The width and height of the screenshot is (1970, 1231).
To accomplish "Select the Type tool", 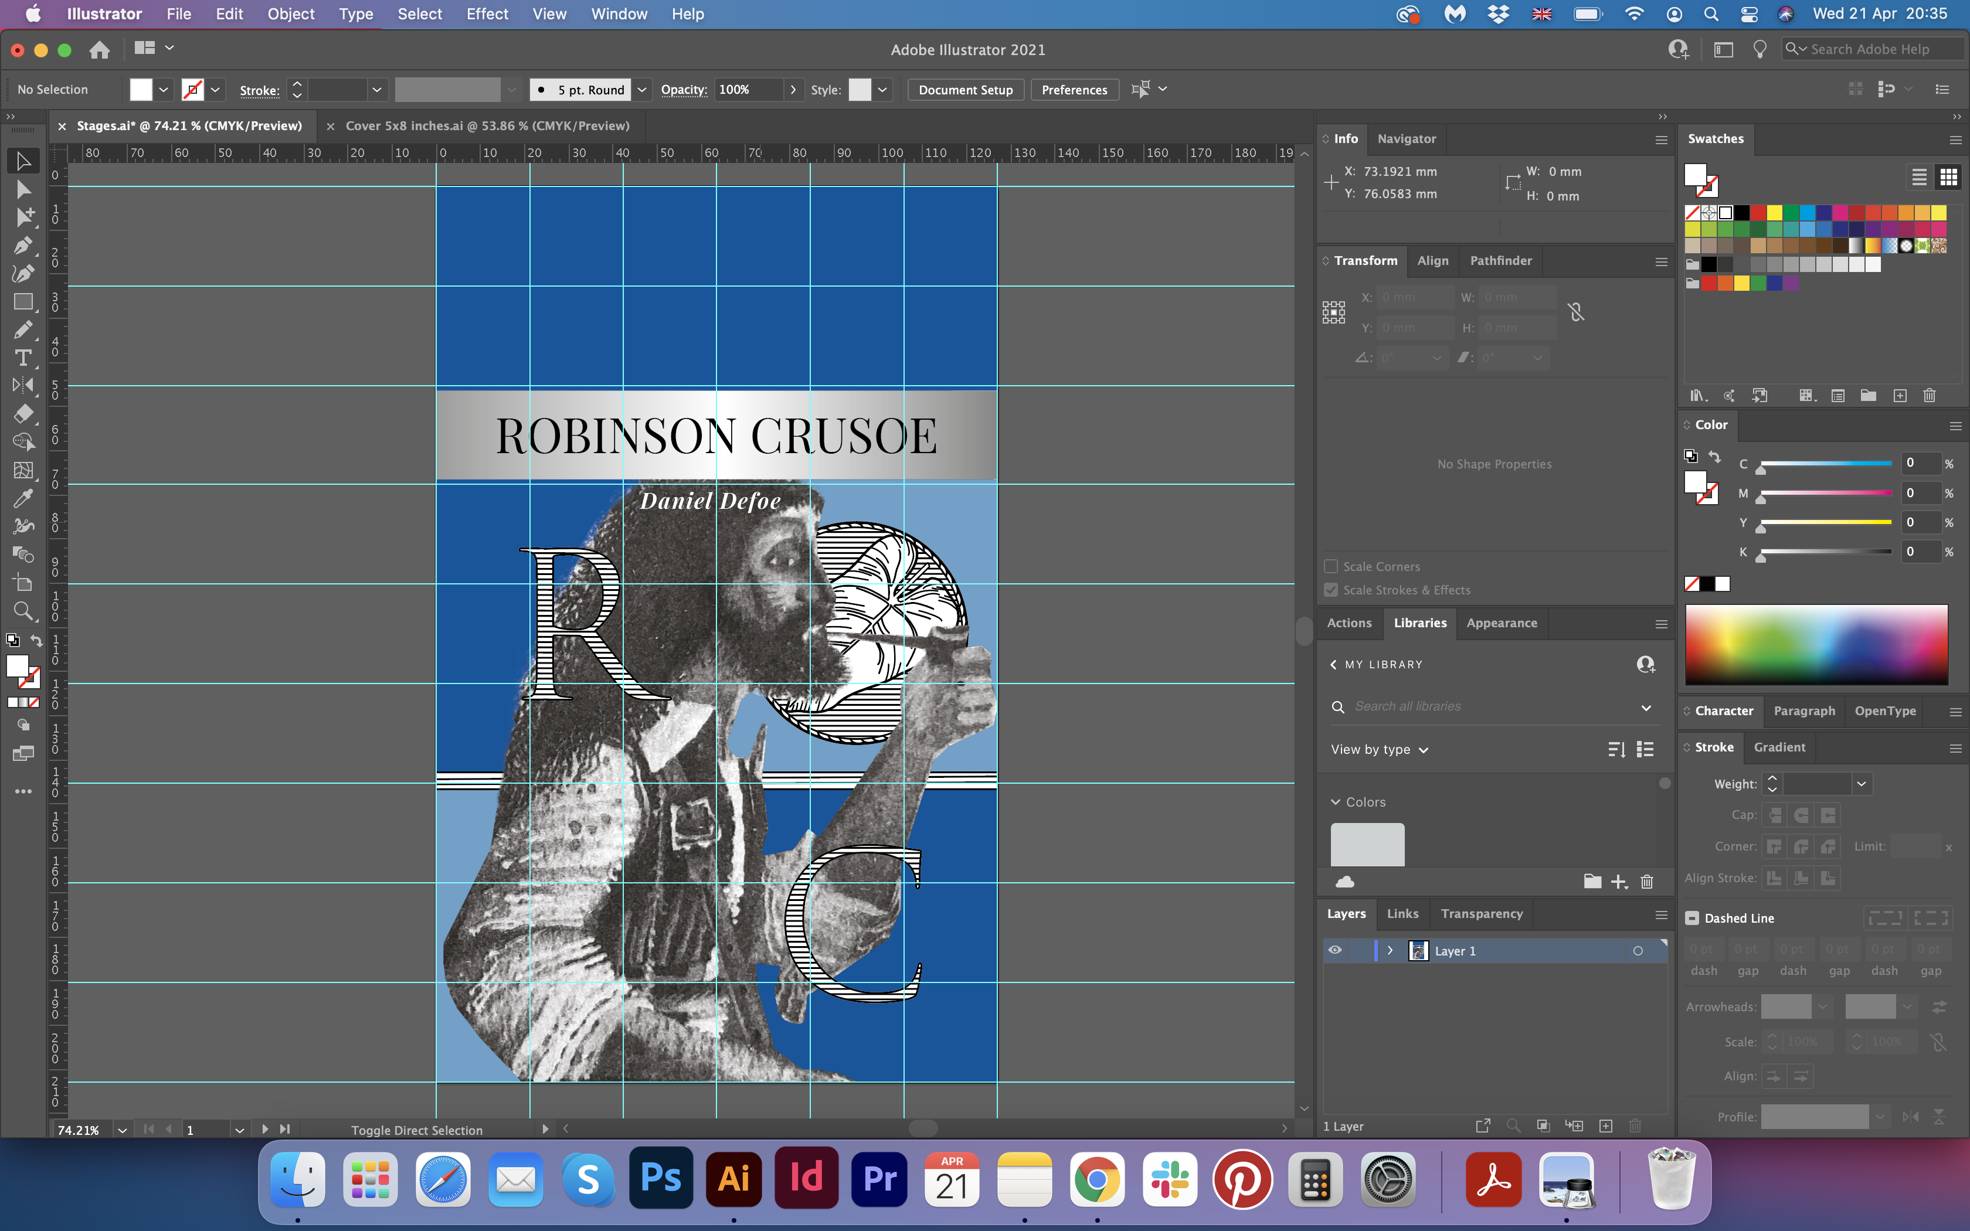I will tap(23, 358).
